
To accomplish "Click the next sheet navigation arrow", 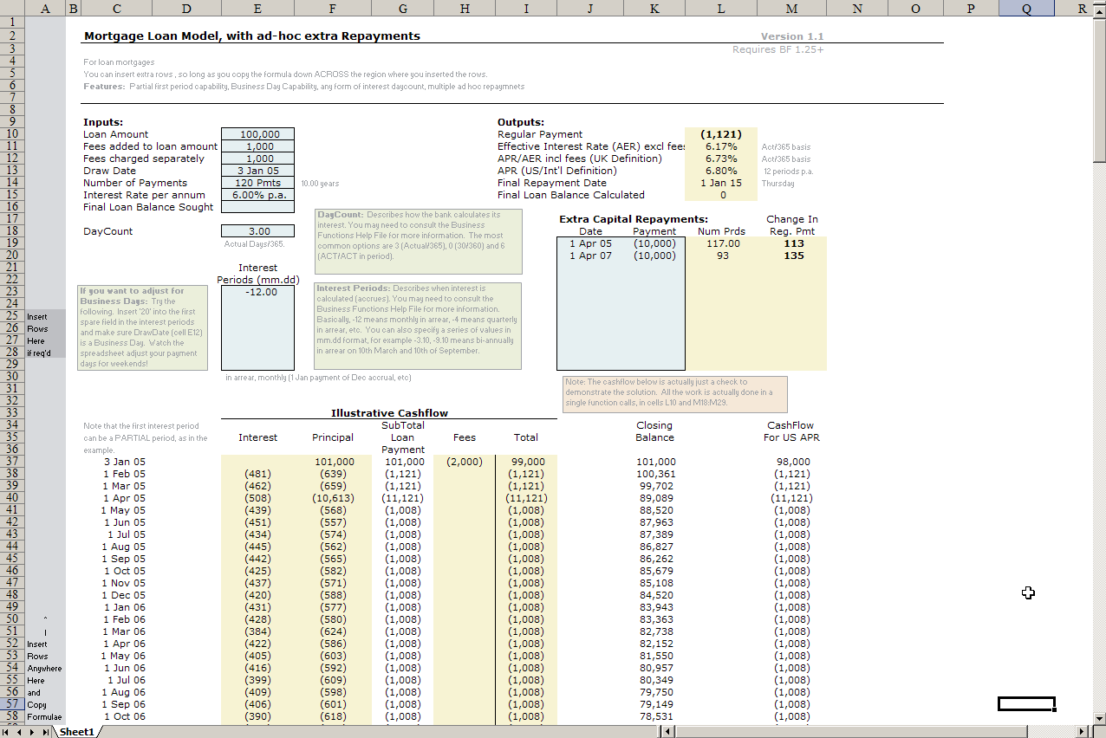I will click(x=32, y=732).
